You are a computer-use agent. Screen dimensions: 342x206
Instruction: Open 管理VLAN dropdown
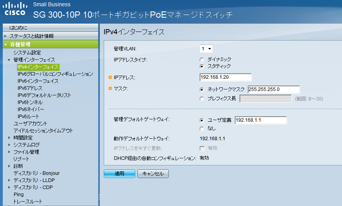(206, 49)
